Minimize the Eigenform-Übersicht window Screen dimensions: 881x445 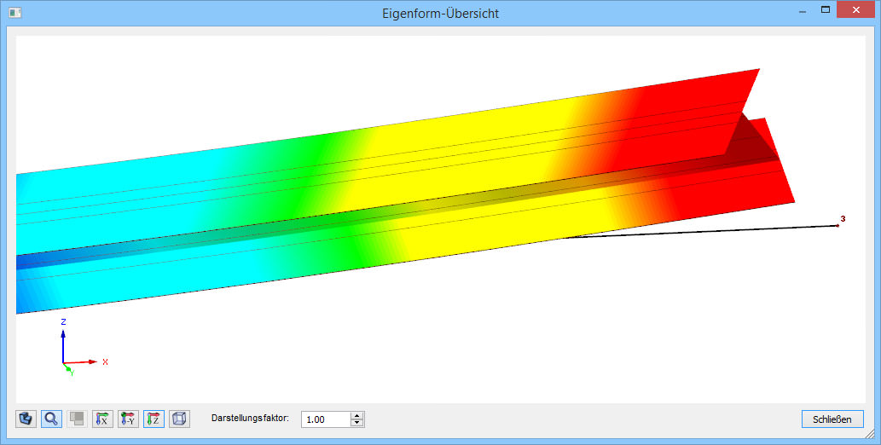click(x=803, y=11)
